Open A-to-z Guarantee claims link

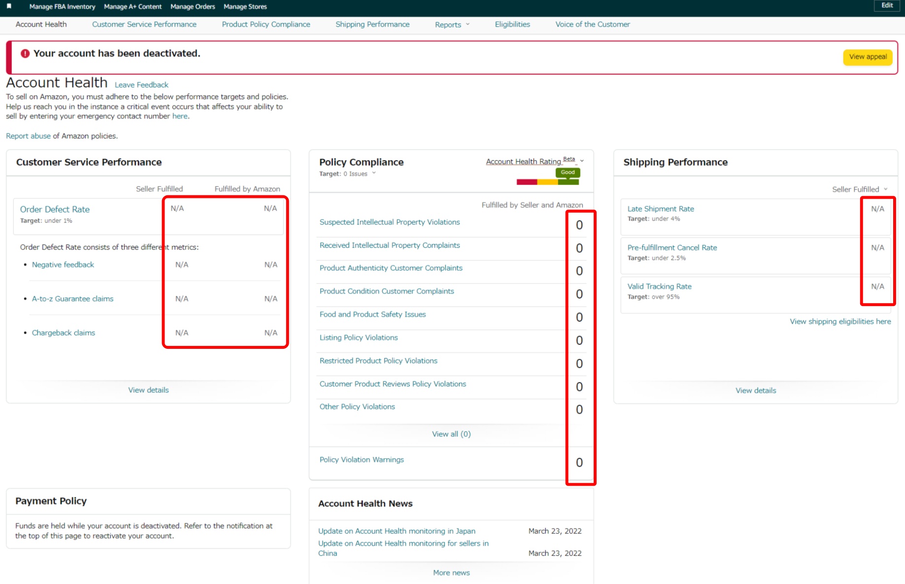pyautogui.click(x=72, y=299)
